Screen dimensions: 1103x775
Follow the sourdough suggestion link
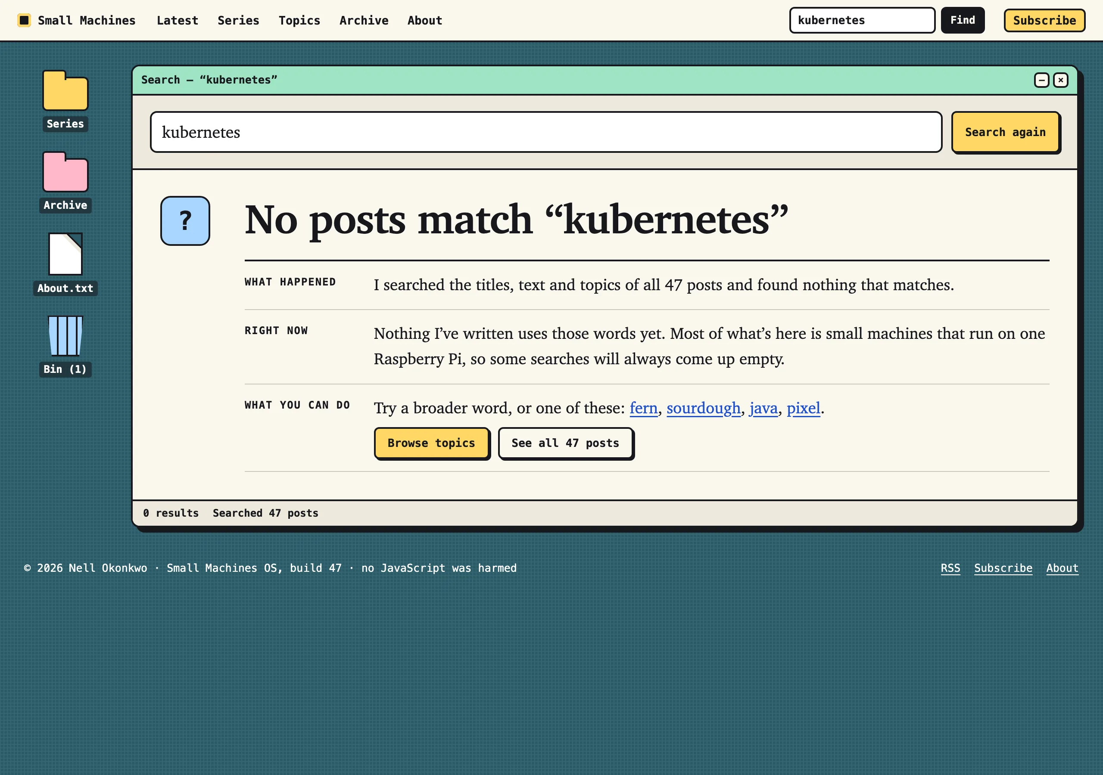703,408
